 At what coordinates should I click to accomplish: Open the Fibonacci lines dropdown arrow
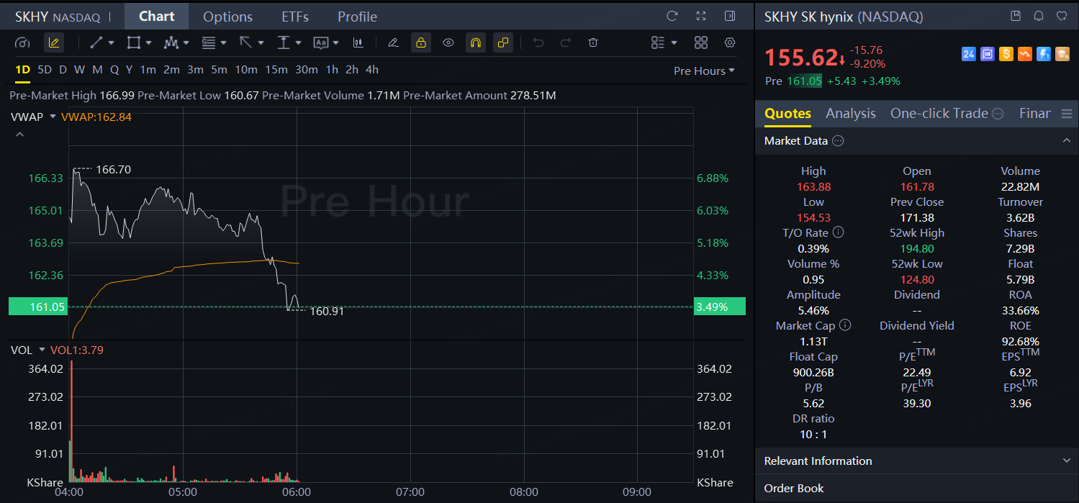224,43
